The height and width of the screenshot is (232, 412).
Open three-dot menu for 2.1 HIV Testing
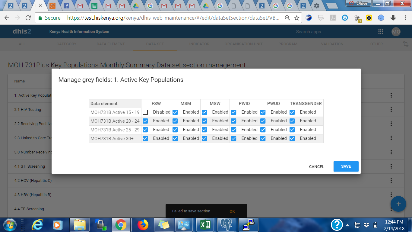pos(391,110)
